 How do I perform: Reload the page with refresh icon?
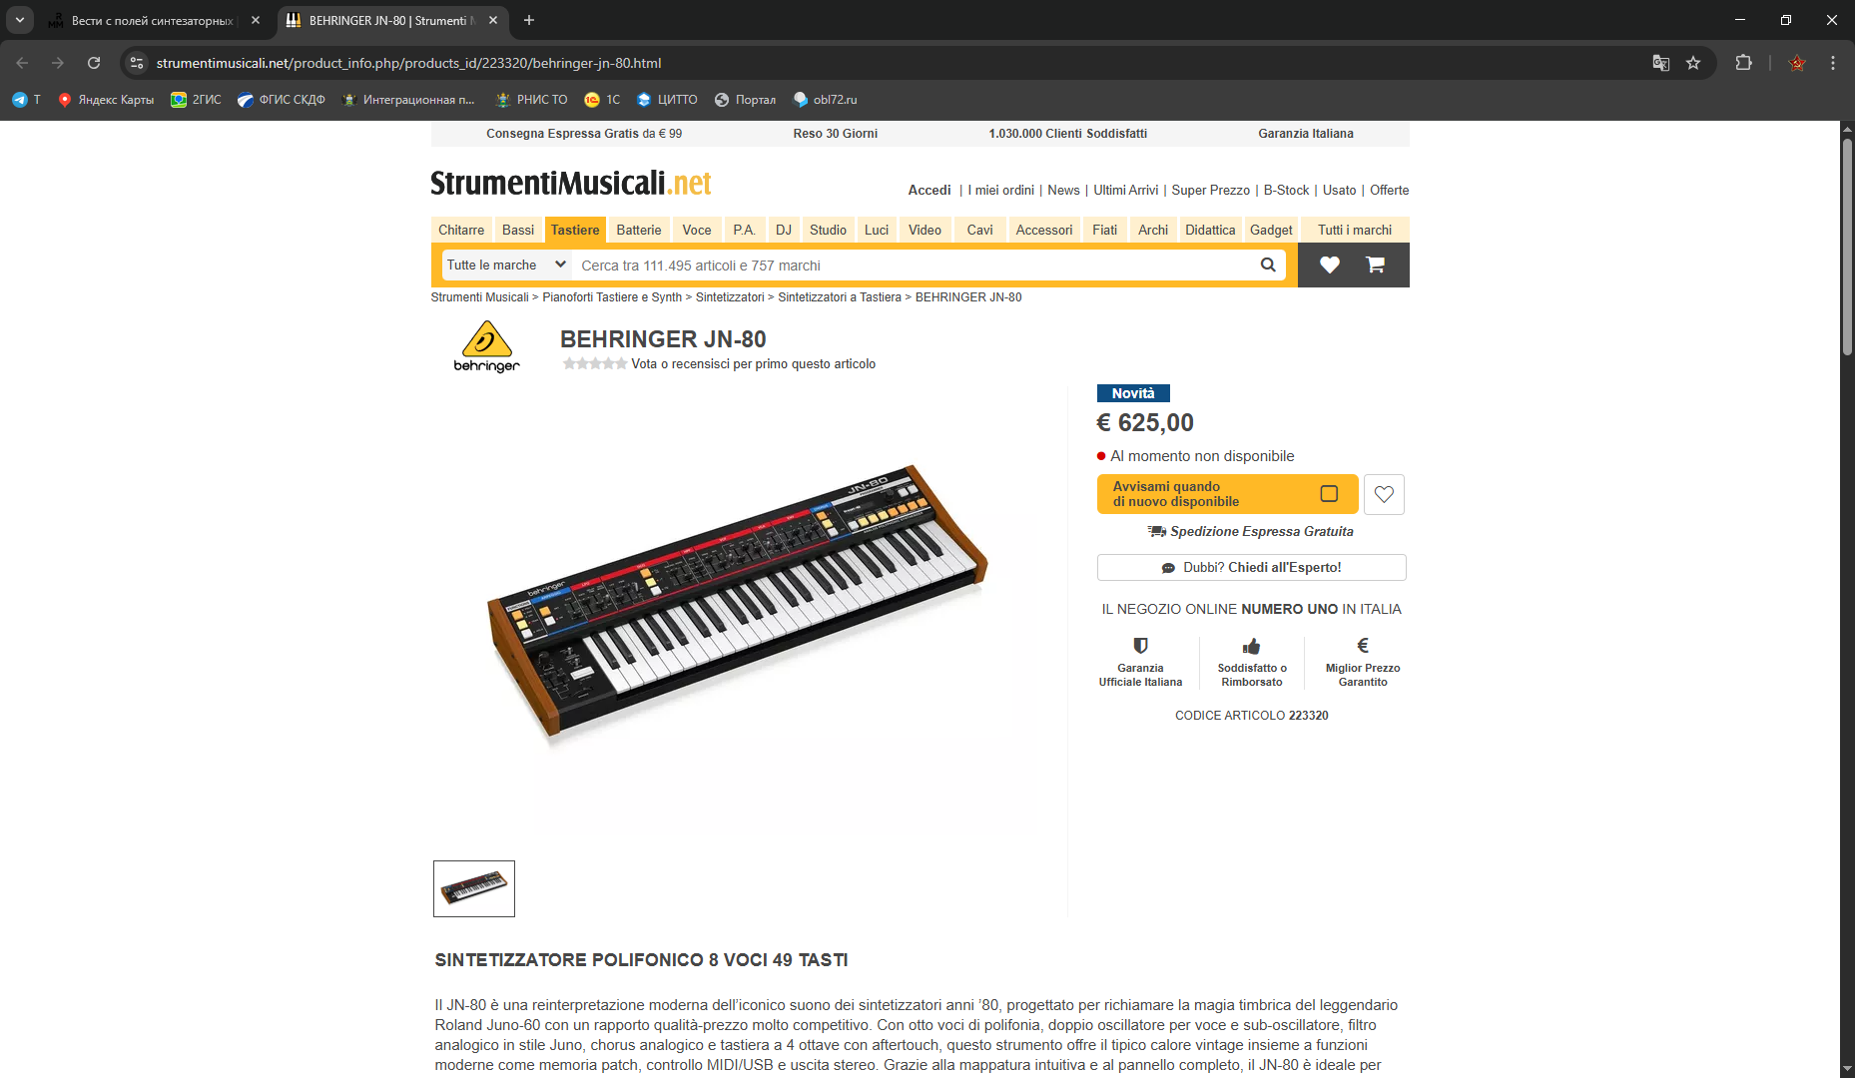(94, 63)
